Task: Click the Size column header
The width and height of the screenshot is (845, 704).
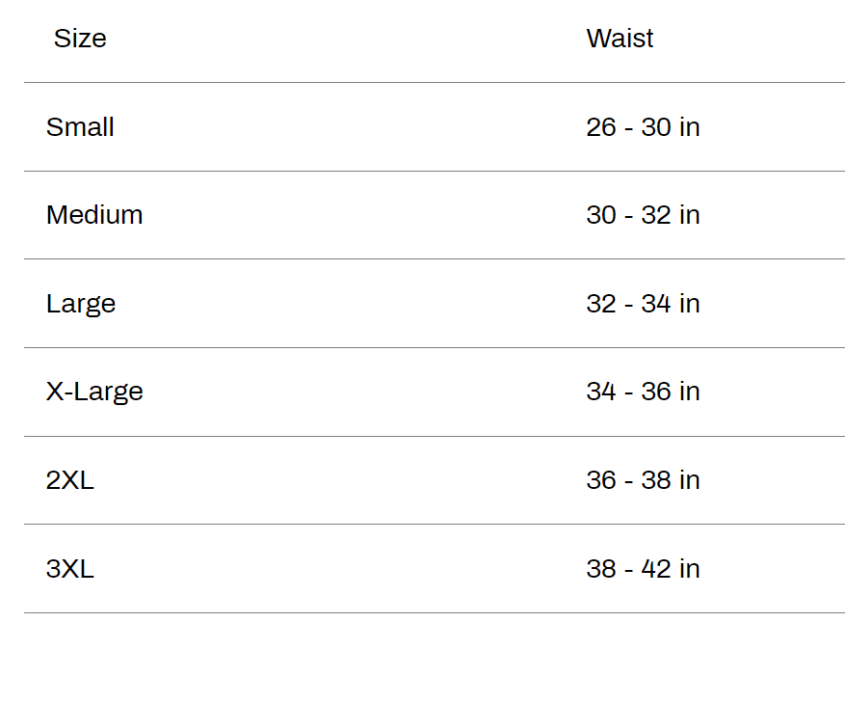Action: click(80, 39)
